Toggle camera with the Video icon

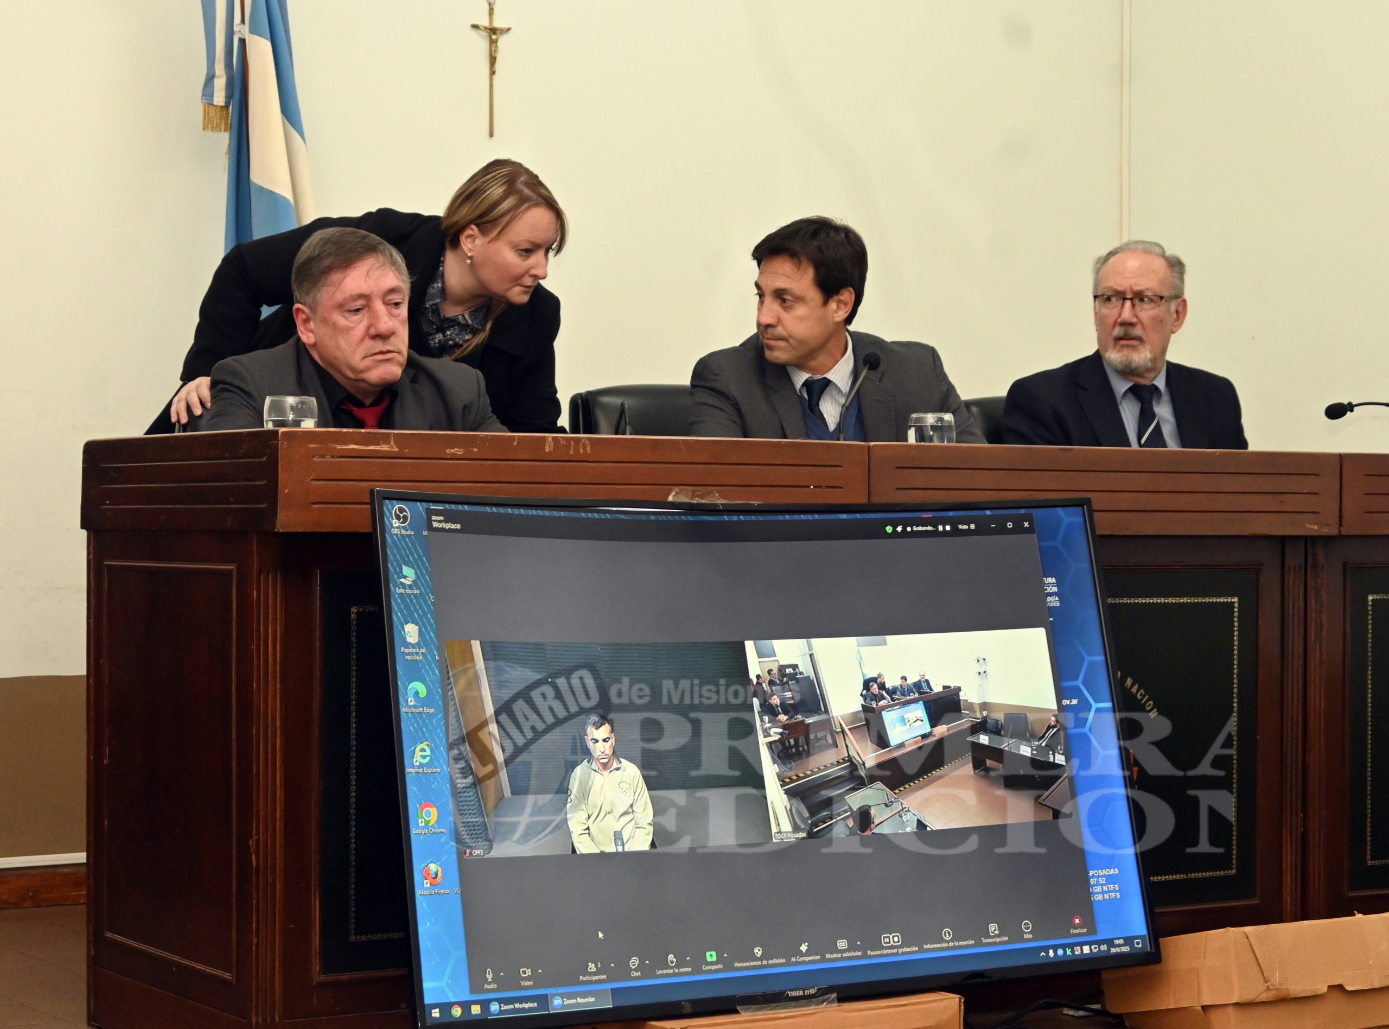(525, 973)
